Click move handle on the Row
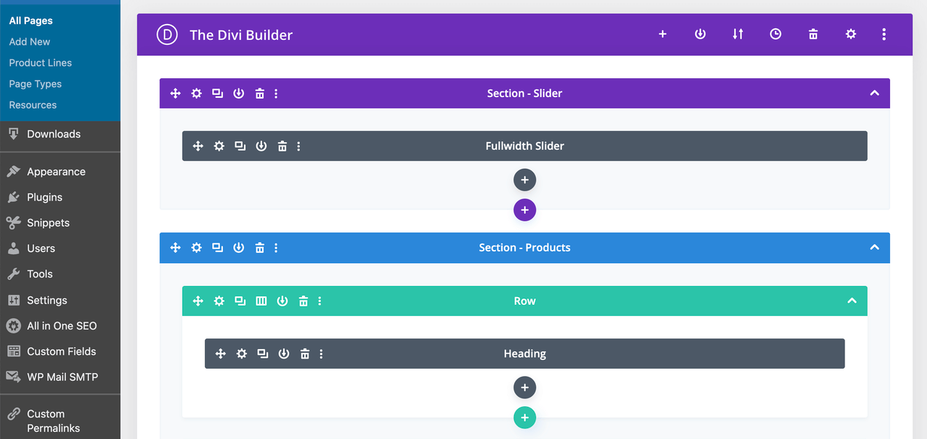This screenshot has width=927, height=439. (x=198, y=301)
